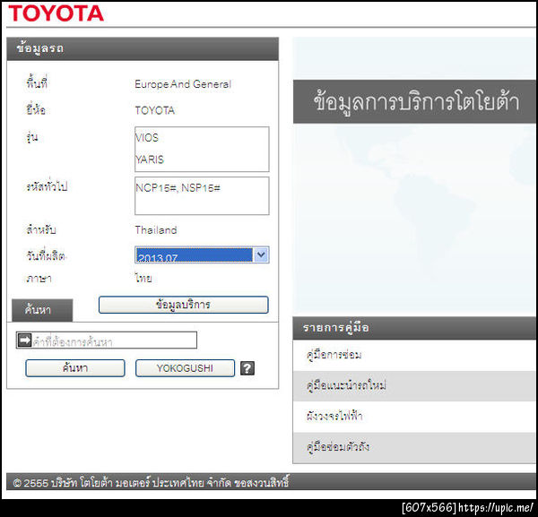The width and height of the screenshot is (538, 517).
Task: Click the TOYOTA logo
Action: pos(56,13)
